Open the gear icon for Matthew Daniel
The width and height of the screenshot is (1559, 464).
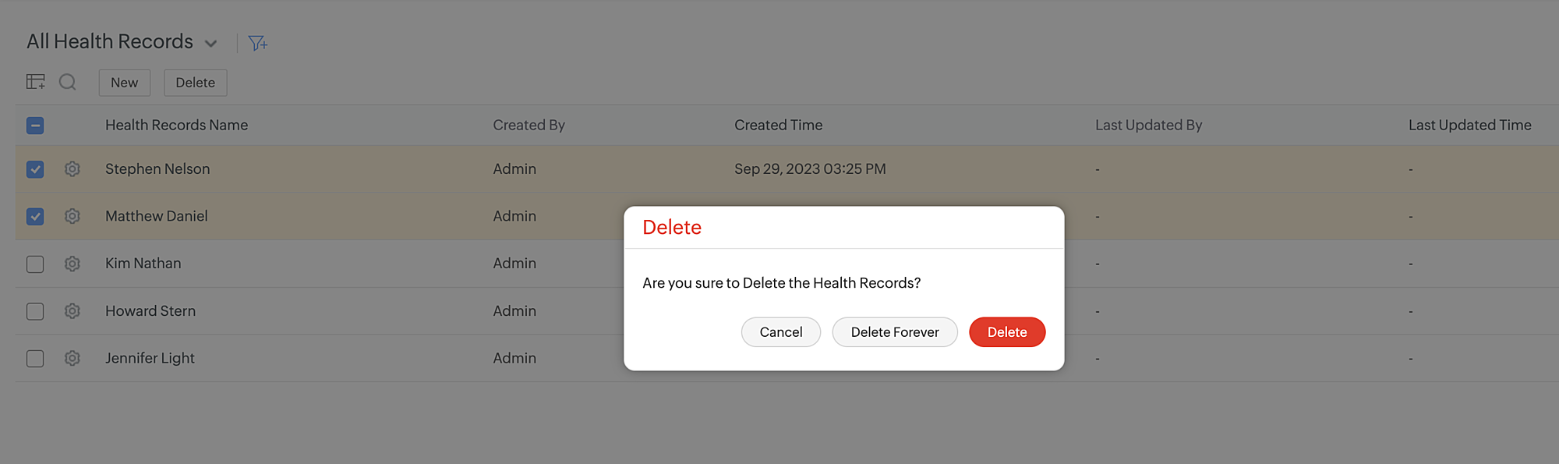click(x=72, y=216)
